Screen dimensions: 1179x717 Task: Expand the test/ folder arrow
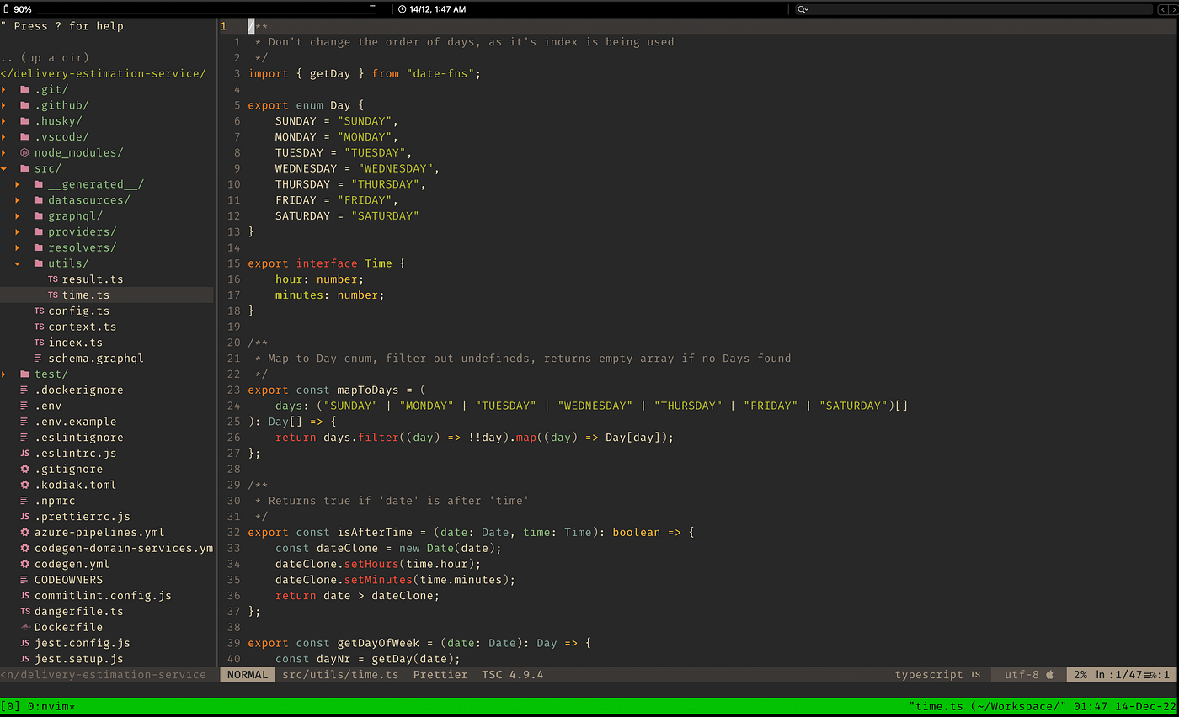(3, 374)
